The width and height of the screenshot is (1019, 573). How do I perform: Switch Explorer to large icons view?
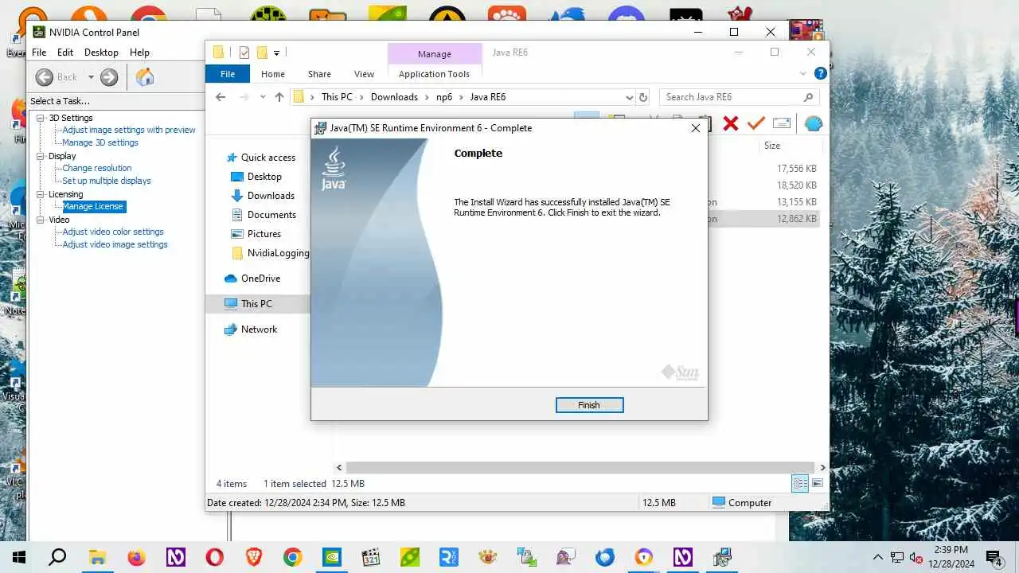pos(818,483)
